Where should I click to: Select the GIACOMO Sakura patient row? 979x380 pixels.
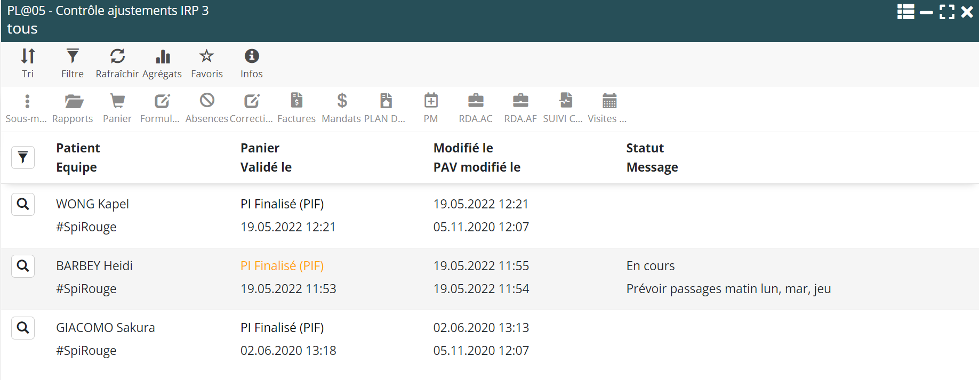coord(106,328)
